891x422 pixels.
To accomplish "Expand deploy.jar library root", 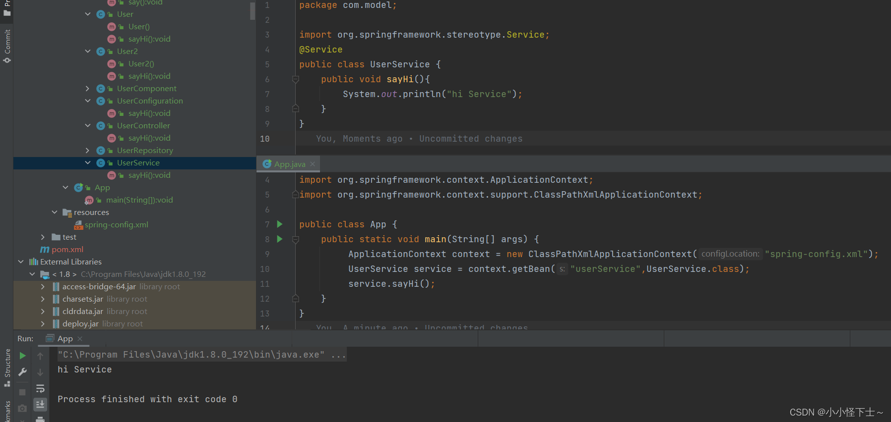I will 43,324.
